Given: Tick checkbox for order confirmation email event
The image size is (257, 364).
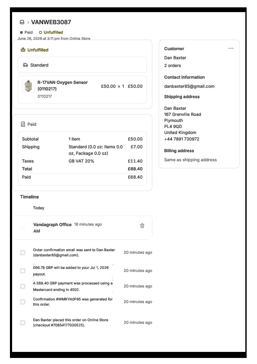Looking at the screenshot, I should coord(23,252).
